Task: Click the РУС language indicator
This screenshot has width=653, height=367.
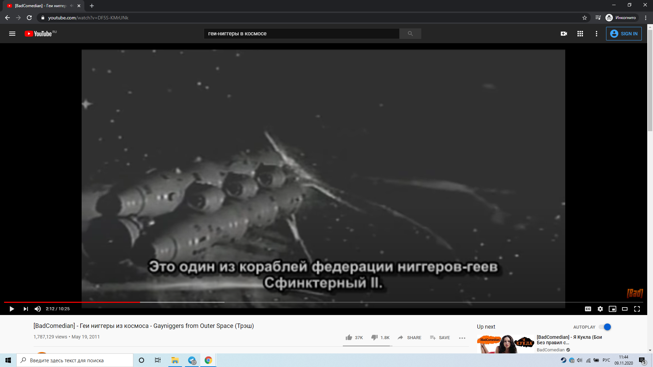Action: pos(606,360)
